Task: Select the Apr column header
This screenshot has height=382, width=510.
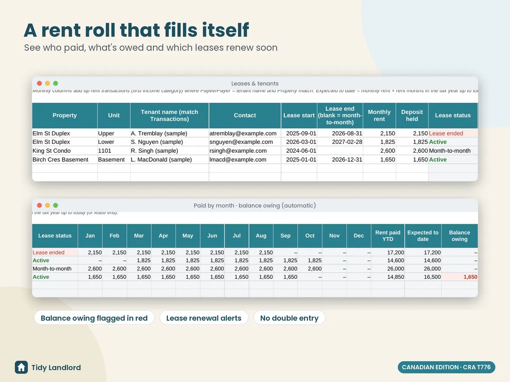Action: (163, 236)
